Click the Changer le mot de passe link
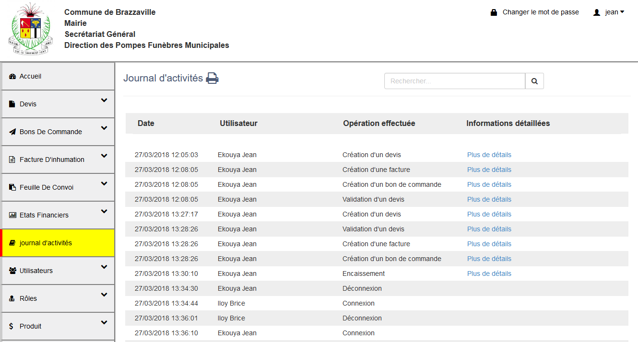The width and height of the screenshot is (638, 342). [540, 12]
